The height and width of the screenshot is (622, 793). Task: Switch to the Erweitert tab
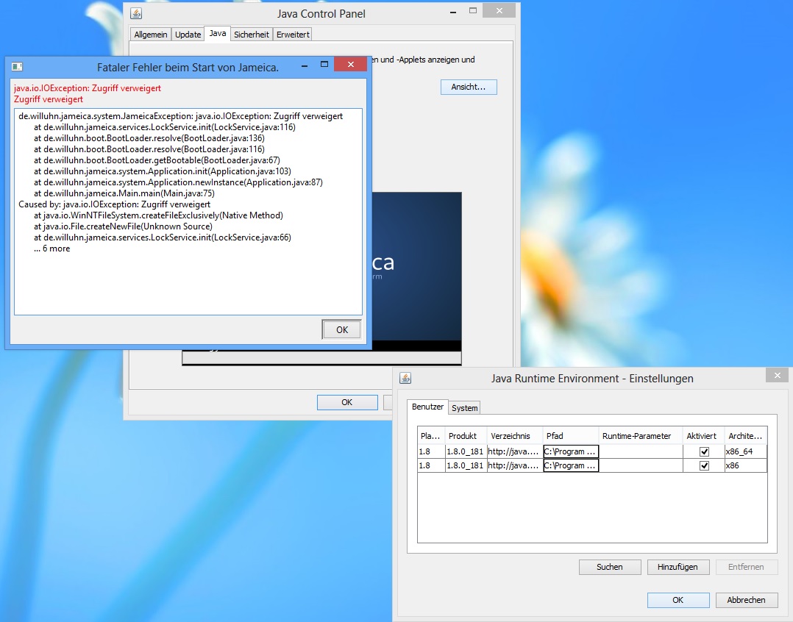(x=293, y=35)
